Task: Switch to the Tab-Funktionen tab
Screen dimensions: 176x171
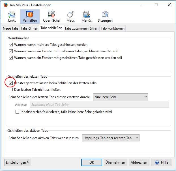Action: coord(113,28)
